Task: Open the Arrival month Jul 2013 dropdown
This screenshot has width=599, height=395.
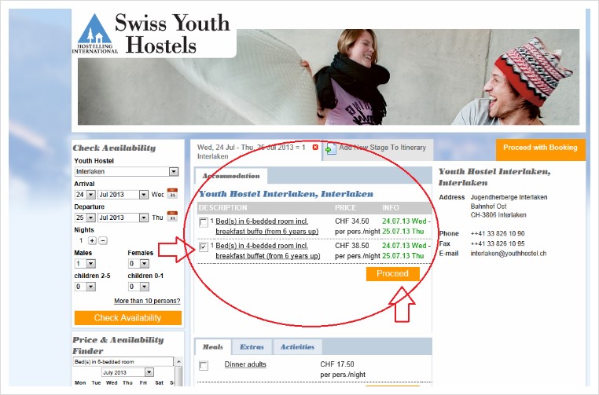Action: coord(144,195)
